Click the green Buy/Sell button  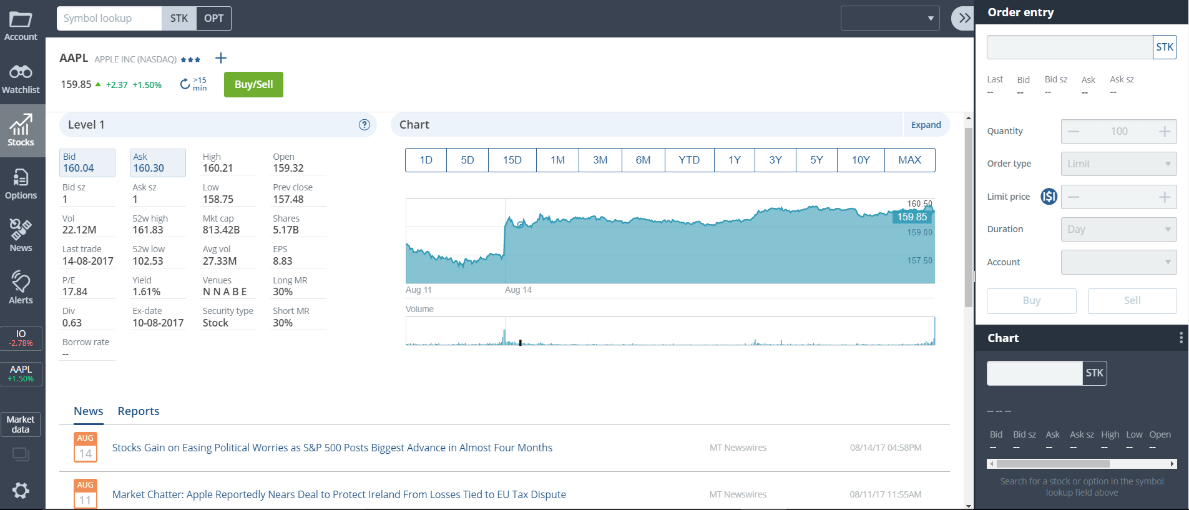coord(253,85)
